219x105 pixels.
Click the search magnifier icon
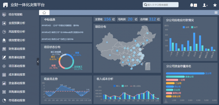point(145,5)
